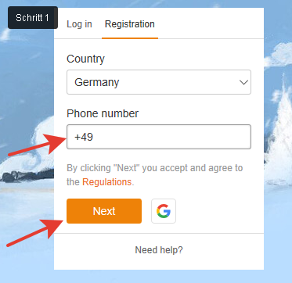Screen dimensions: 292x283
Task: Focus the Phone number input field
Action: [x=159, y=137]
